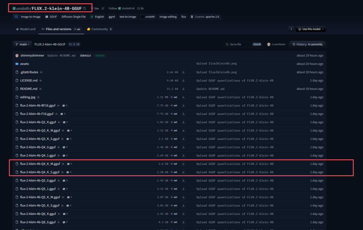Open the text-to-image tag
Image resolution: width=363 pixels, height=230 pixels.
(128, 17)
